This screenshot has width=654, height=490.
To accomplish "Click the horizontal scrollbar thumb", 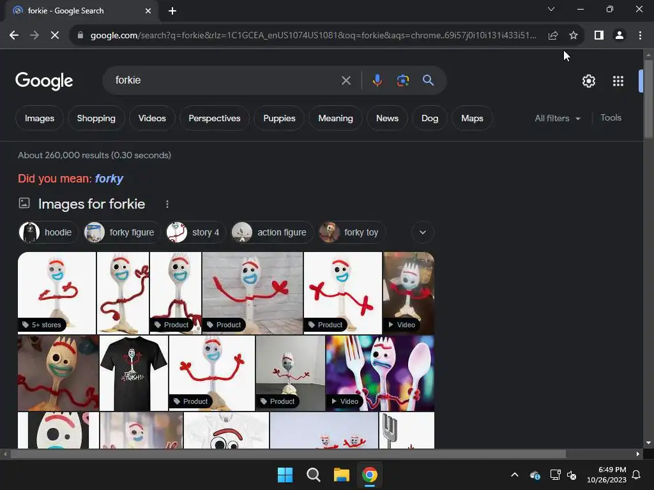I will click(x=288, y=454).
